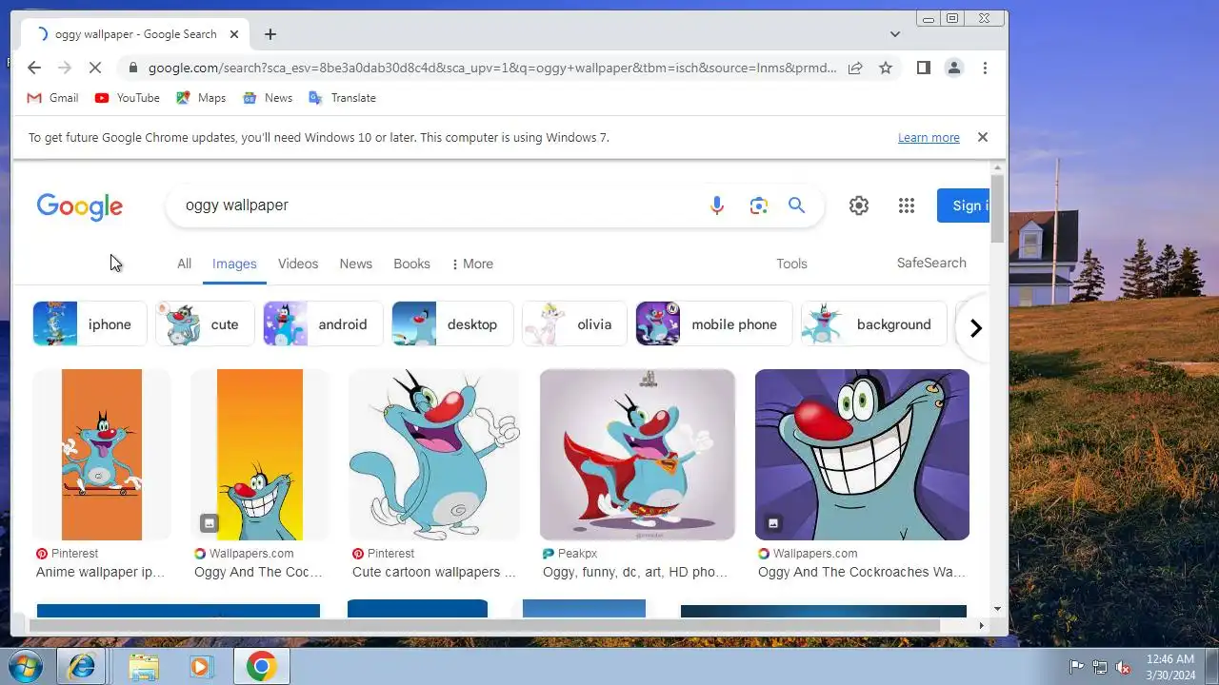Screen dimensions: 1219x685
Task: Filter results by mobile phone chip
Action: (x=714, y=324)
